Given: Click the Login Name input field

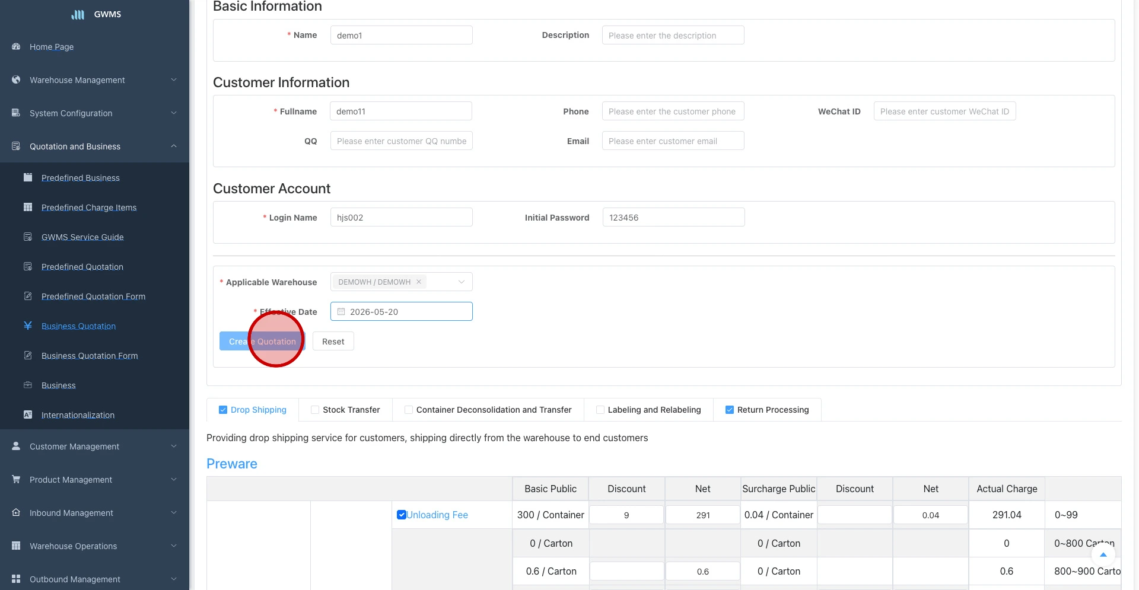Looking at the screenshot, I should 402,217.
